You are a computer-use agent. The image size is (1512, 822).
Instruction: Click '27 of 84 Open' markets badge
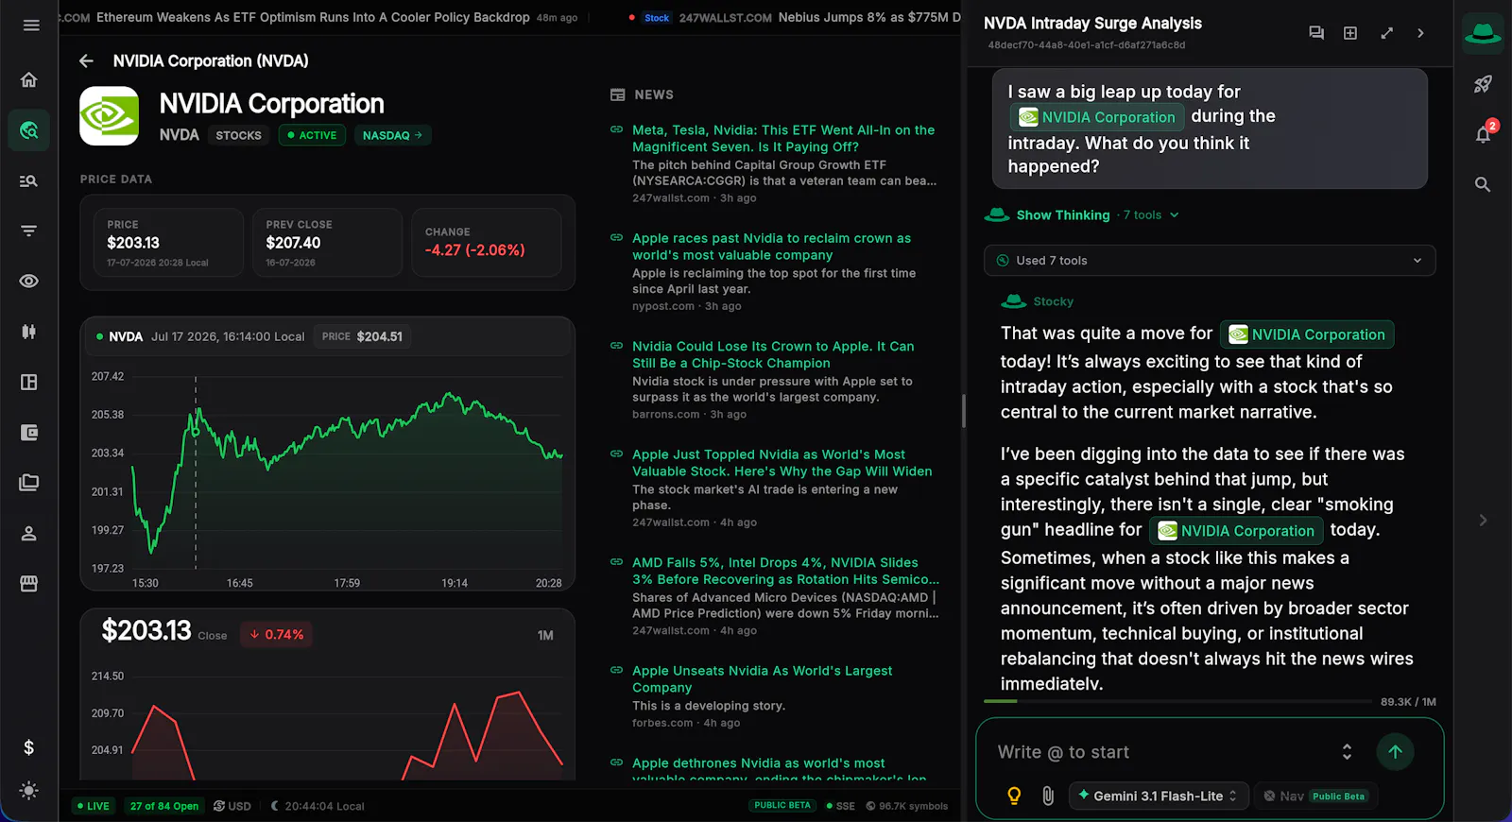click(x=164, y=806)
